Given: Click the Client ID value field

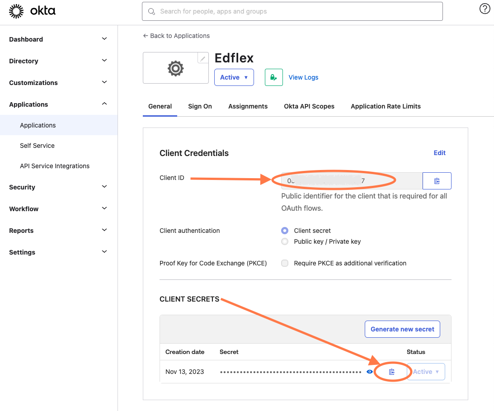Looking at the screenshot, I should pos(352,181).
